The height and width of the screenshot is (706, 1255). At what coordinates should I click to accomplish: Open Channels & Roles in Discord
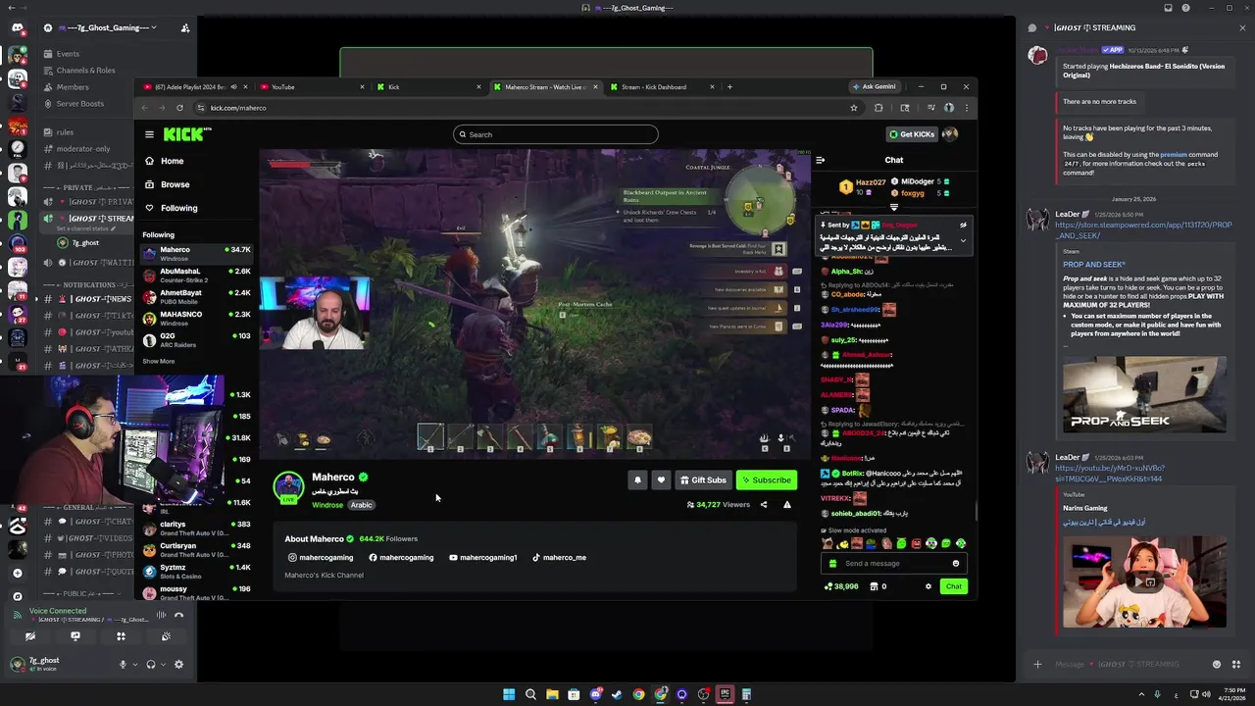tap(116, 71)
